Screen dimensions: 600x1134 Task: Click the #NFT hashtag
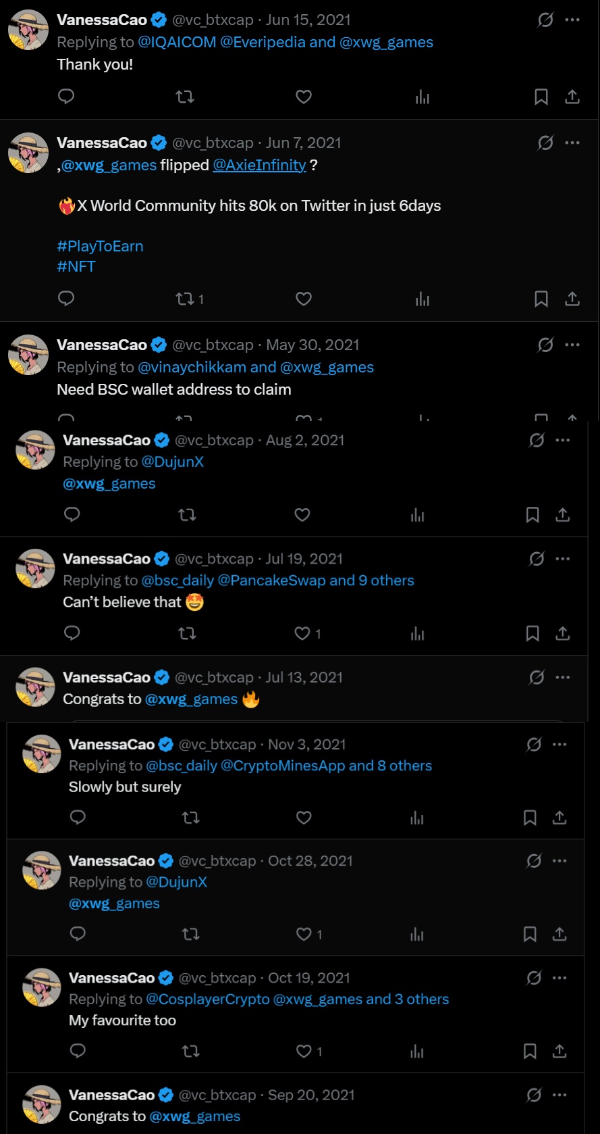(76, 266)
